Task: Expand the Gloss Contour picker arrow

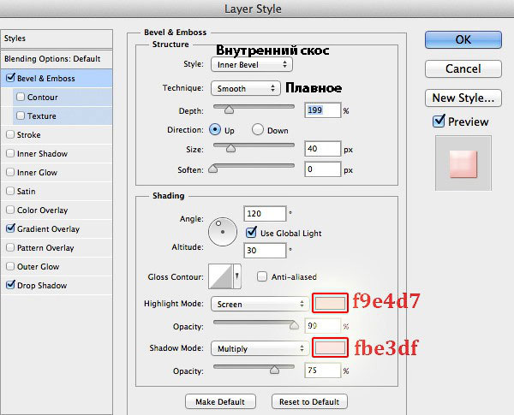Action: pyautogui.click(x=237, y=276)
